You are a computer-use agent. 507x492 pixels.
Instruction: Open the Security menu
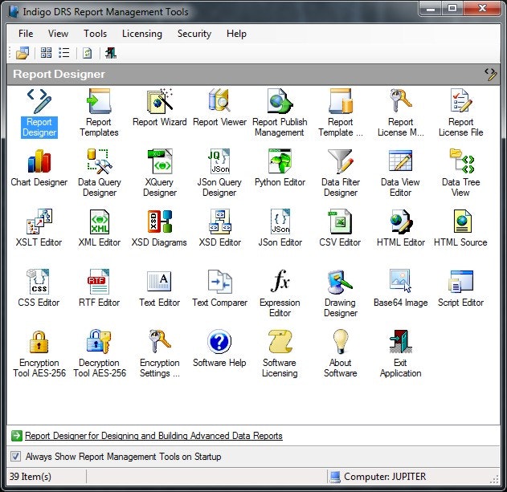194,34
